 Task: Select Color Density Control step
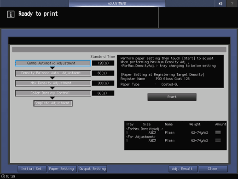pos(53,93)
